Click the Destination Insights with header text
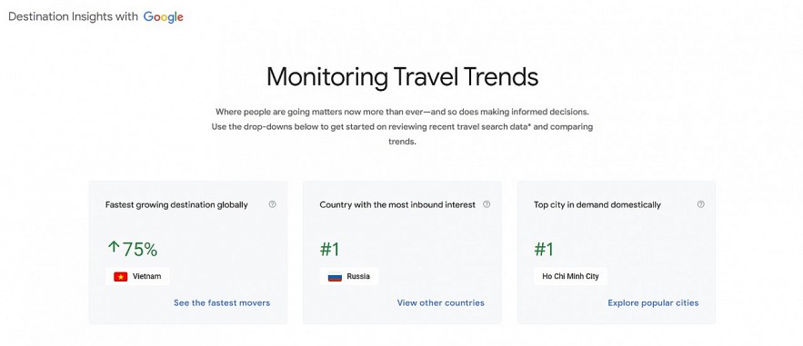Viewport: 803px width, 346px height. [74, 16]
